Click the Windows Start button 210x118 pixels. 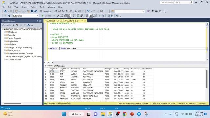[x=64, y=114]
